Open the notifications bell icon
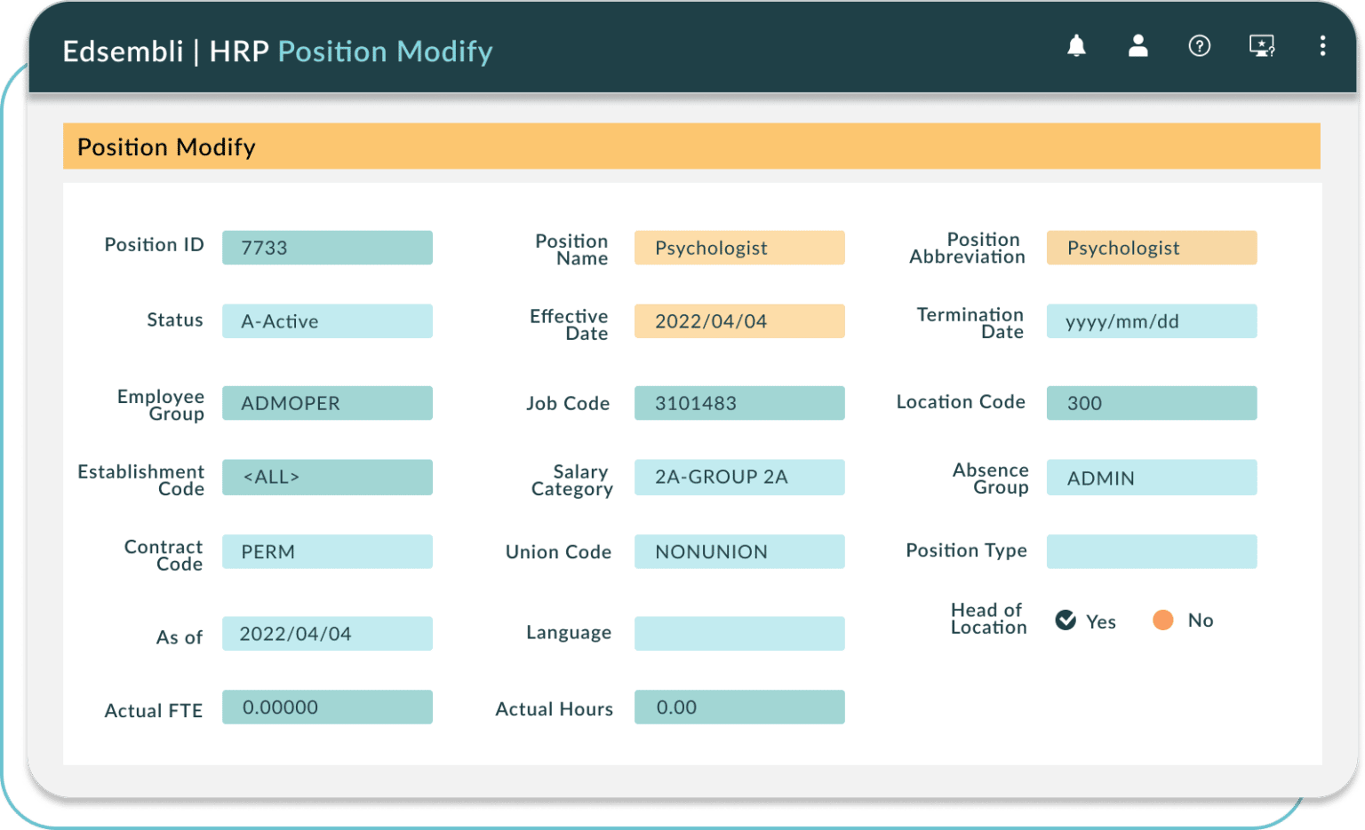1365x830 pixels. 1076,46
